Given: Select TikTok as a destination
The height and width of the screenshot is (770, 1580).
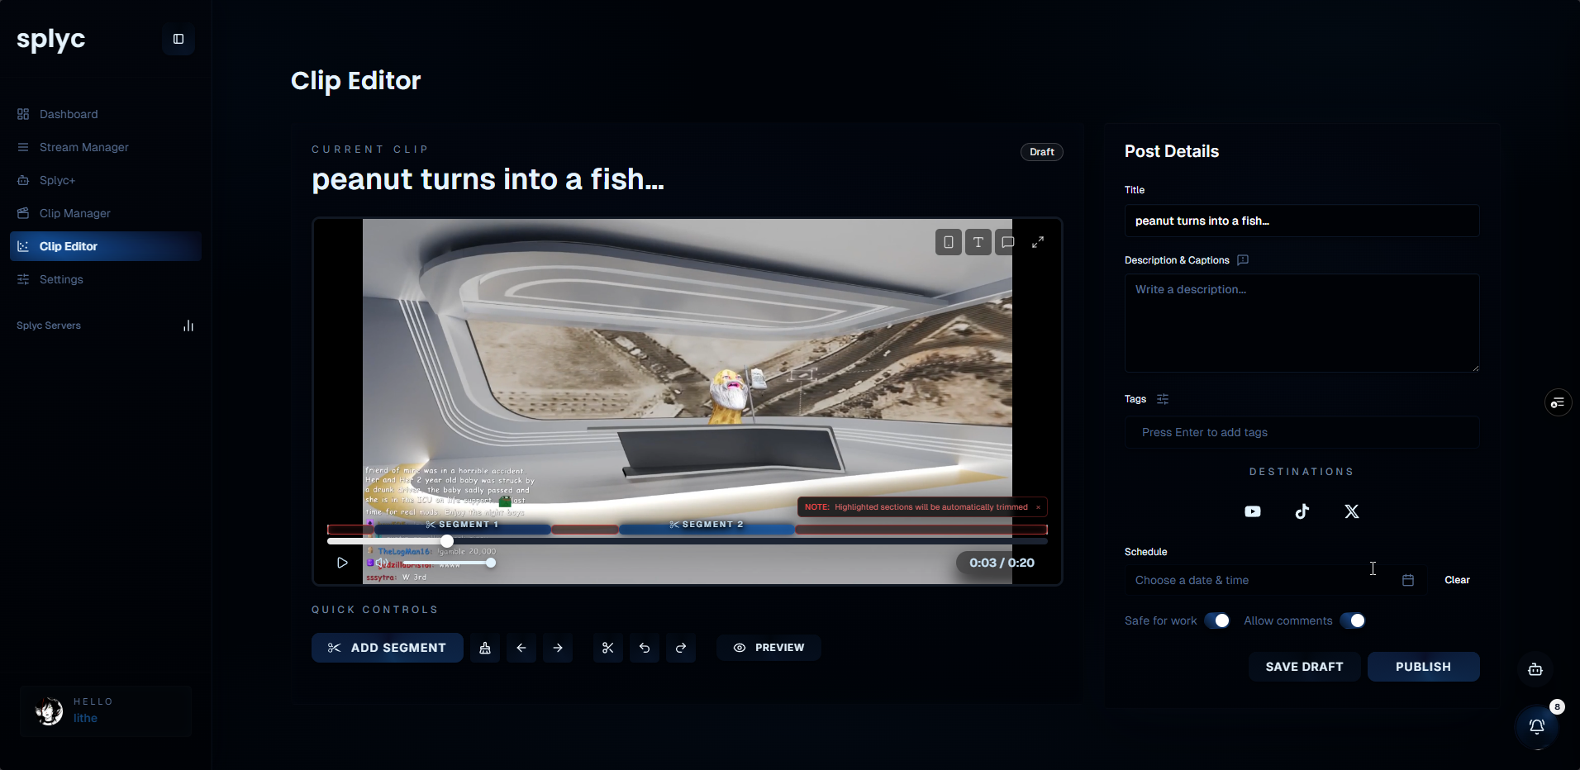Looking at the screenshot, I should (1302, 511).
